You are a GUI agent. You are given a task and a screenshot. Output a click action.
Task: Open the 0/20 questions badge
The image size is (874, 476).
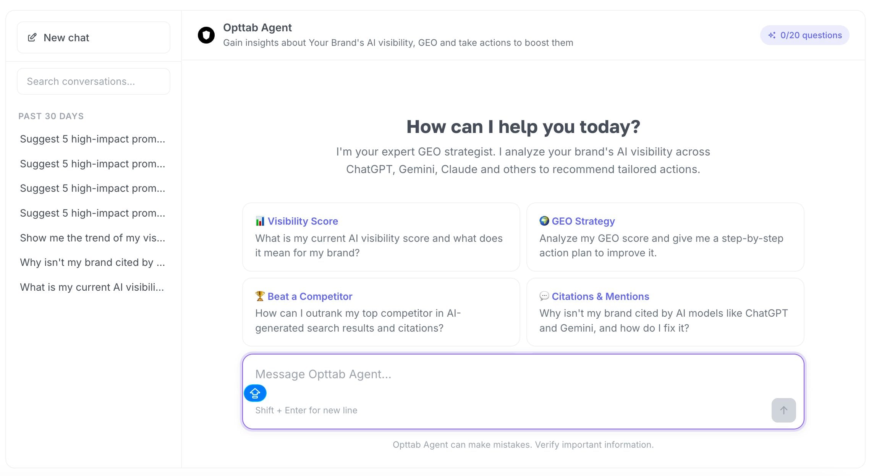805,35
